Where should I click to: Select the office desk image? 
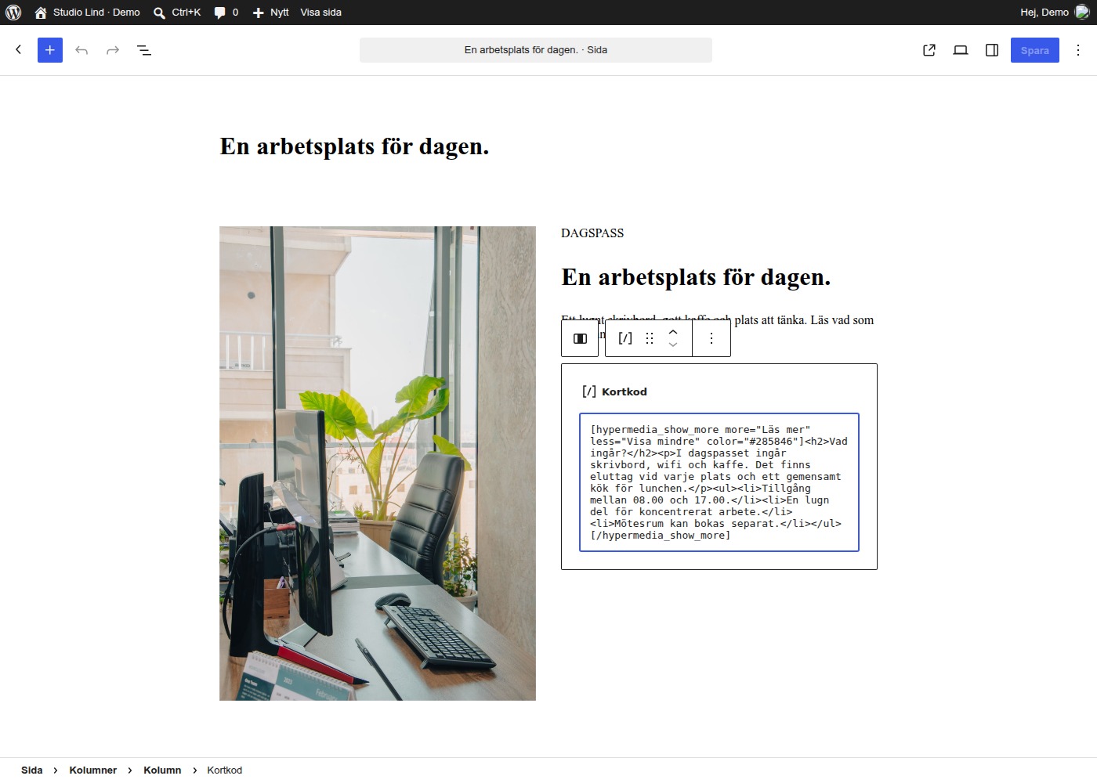tap(378, 464)
